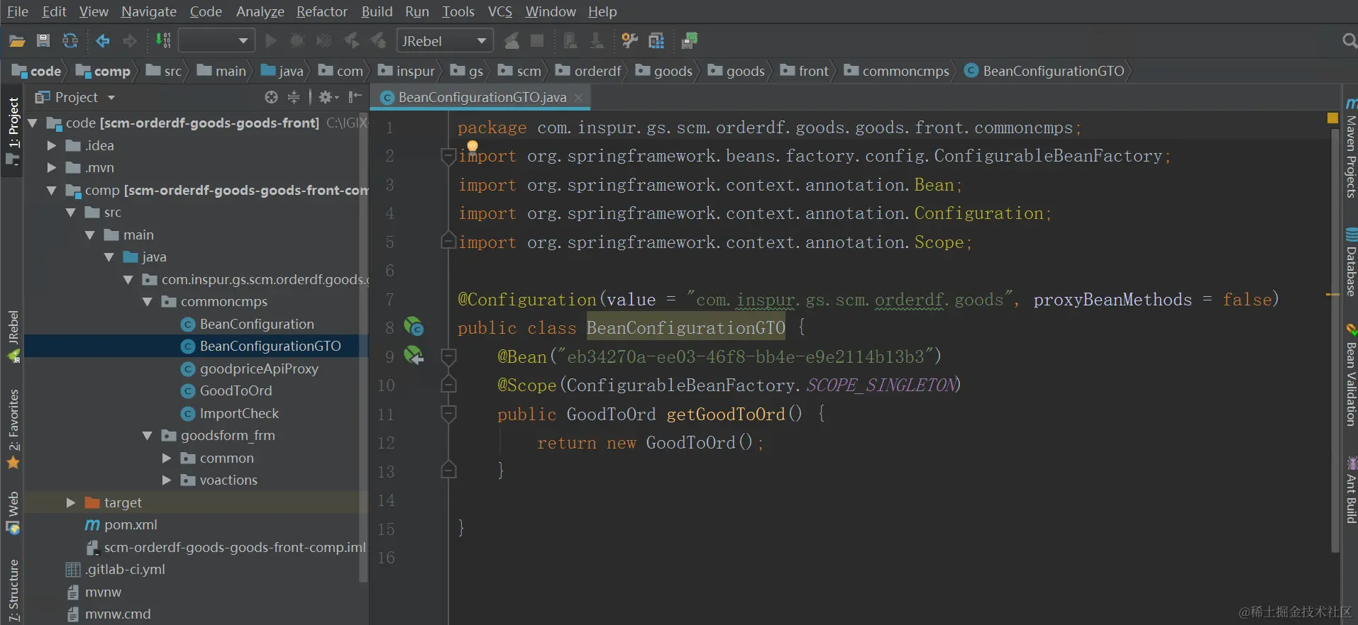Click Run with Coverage icon

(324, 41)
